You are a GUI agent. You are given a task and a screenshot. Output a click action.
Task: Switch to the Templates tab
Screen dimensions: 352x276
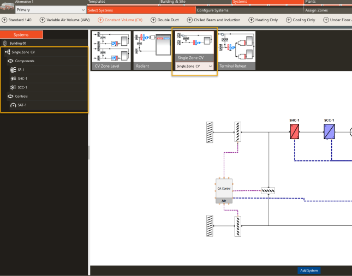pyautogui.click(x=97, y=2)
